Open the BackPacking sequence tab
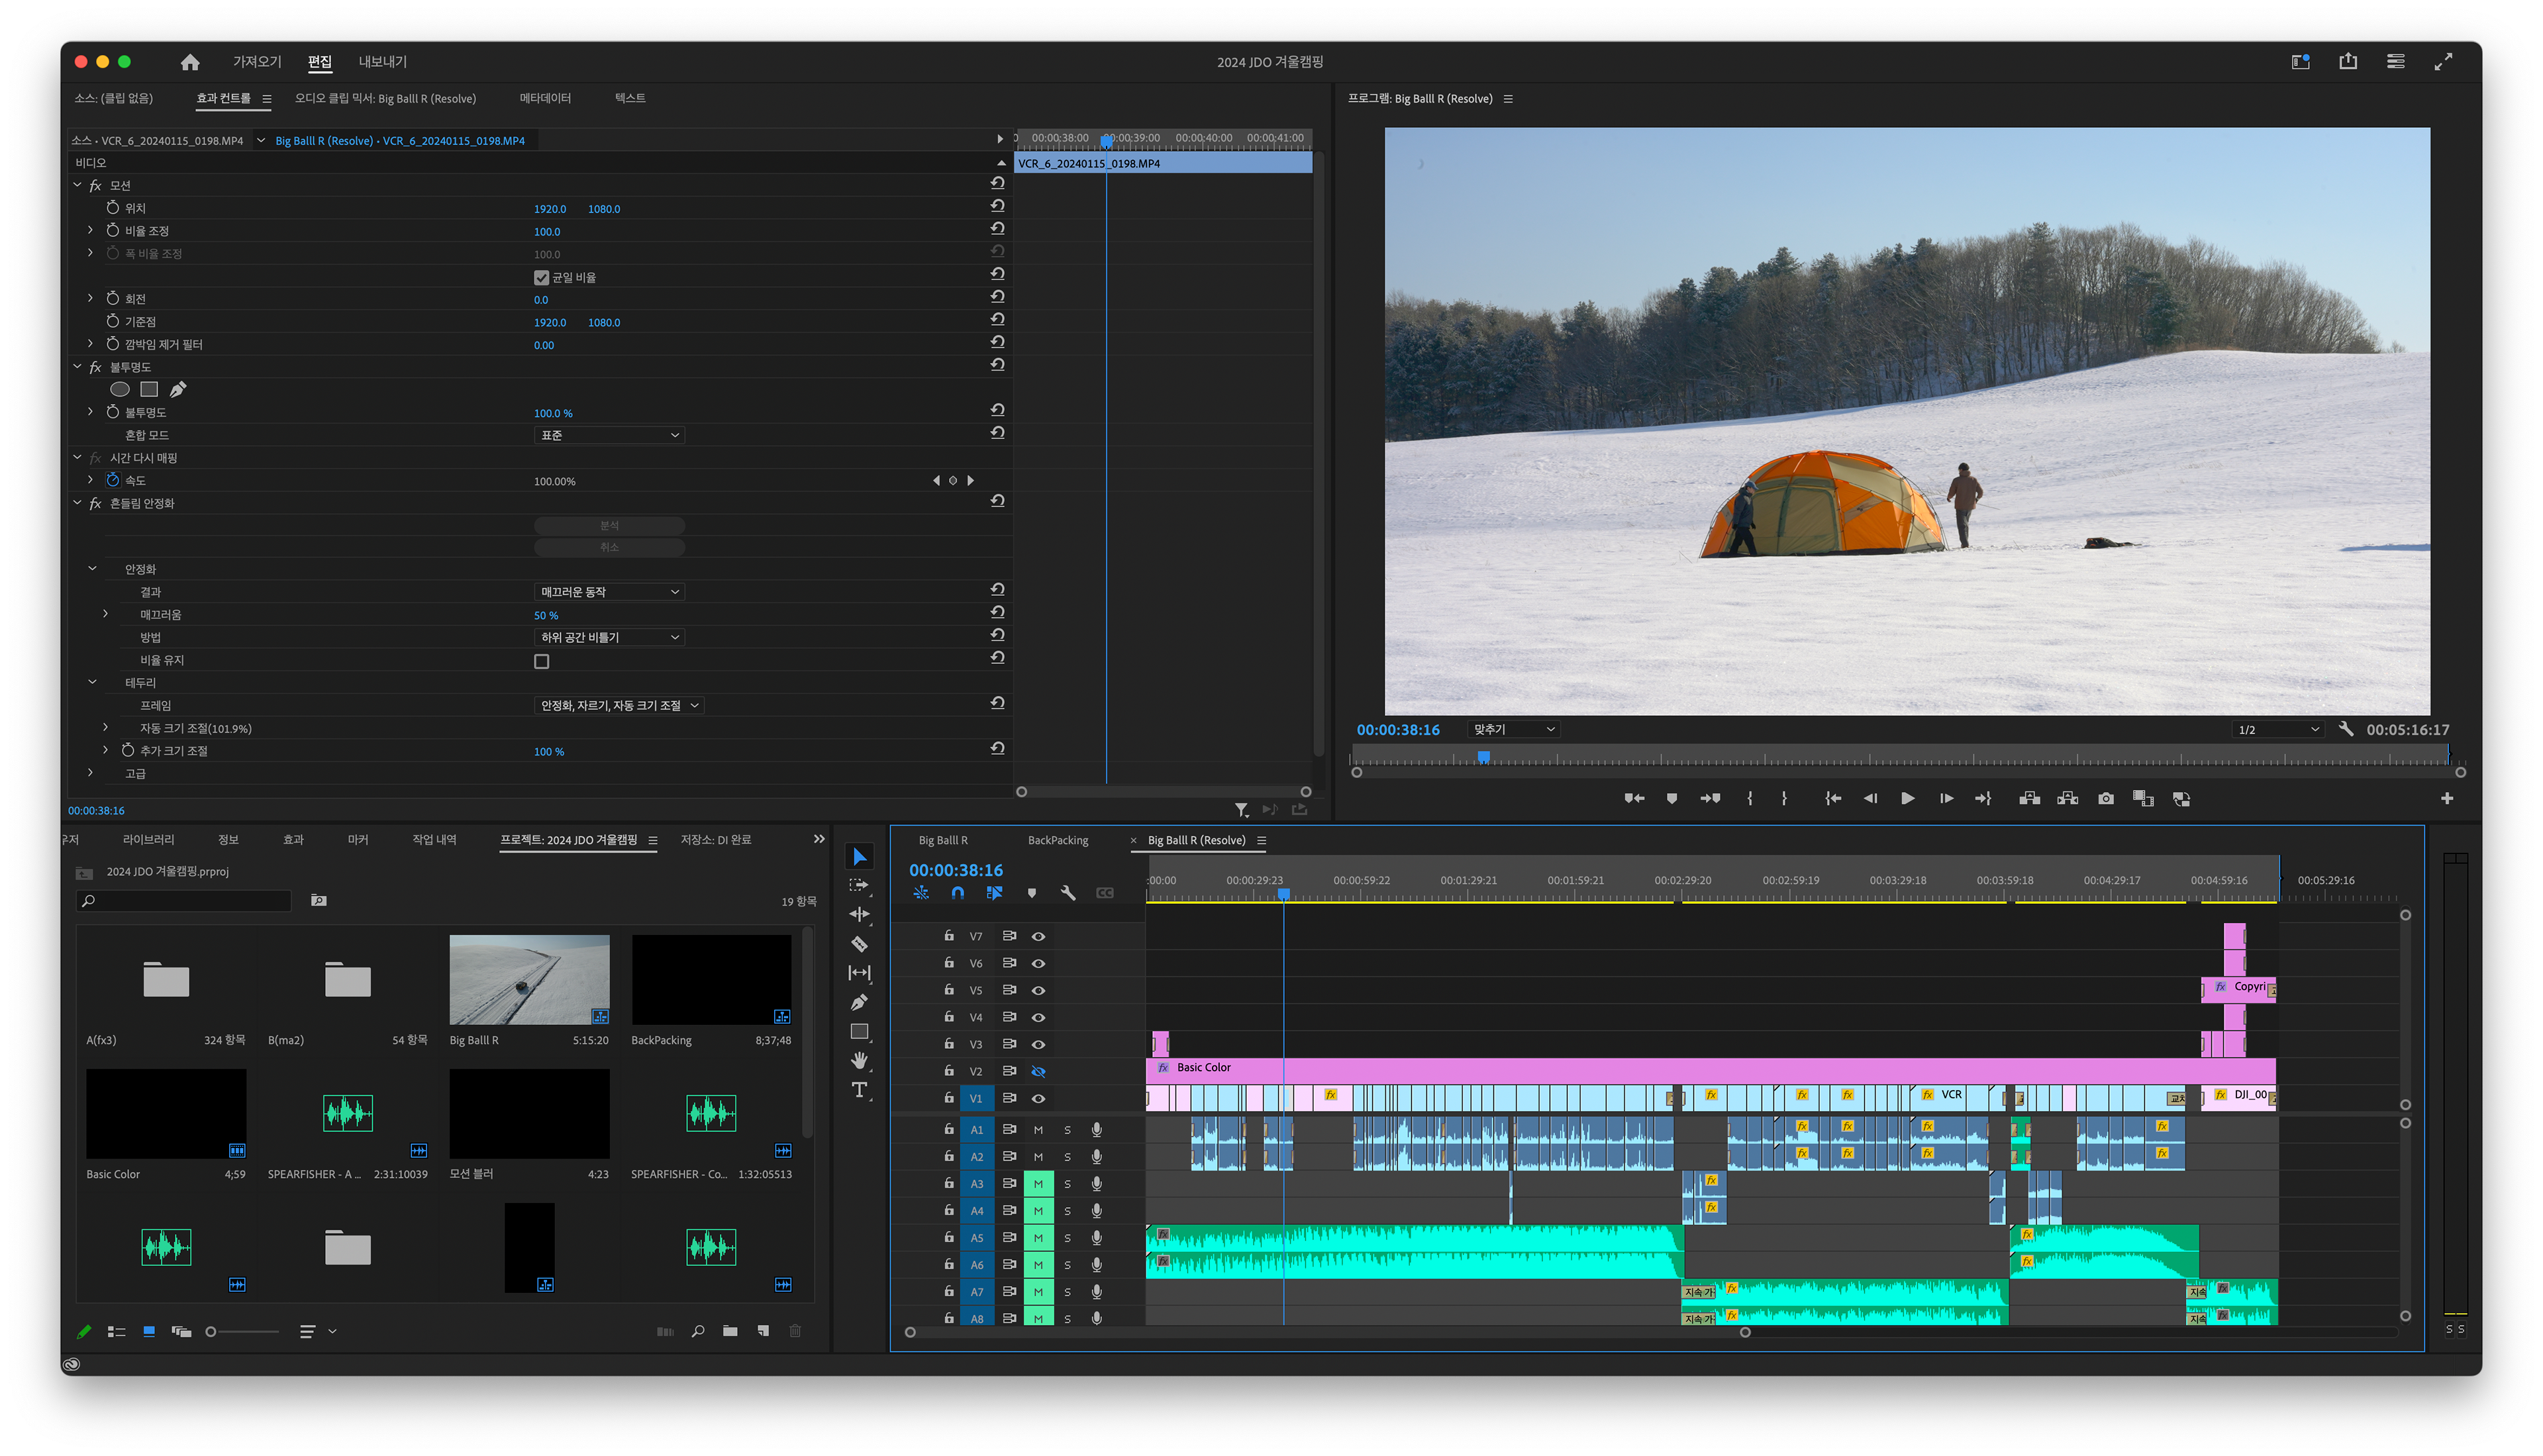Screen dimensions: 2543x1456 coord(1057,840)
